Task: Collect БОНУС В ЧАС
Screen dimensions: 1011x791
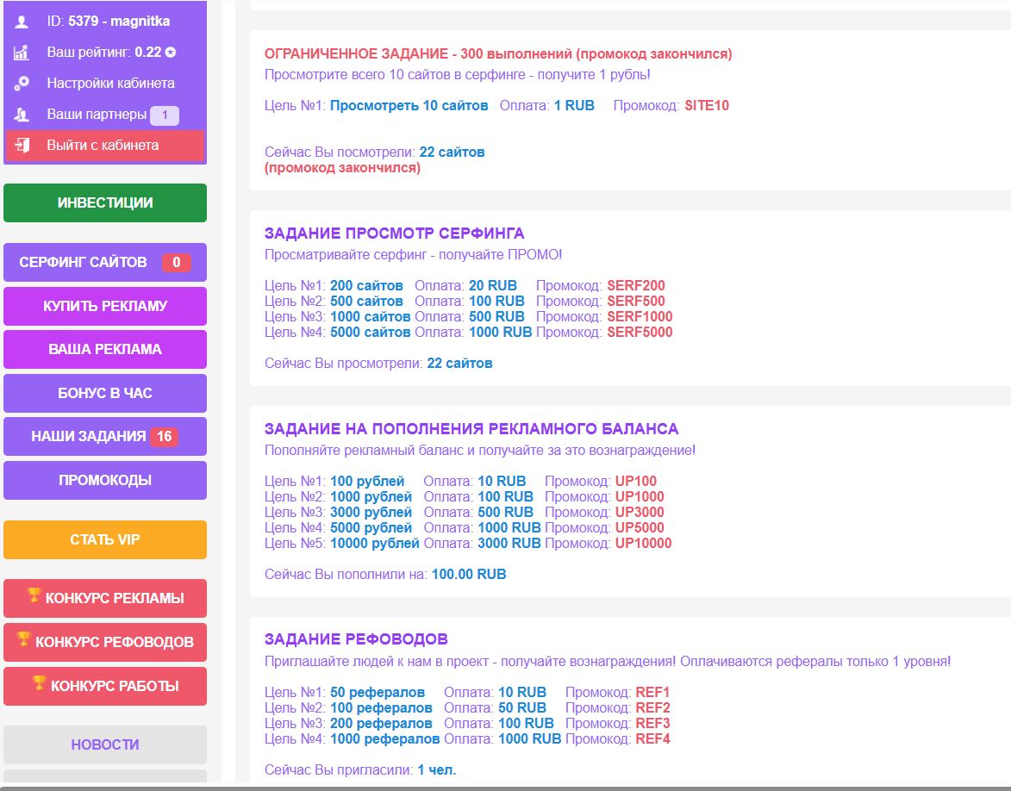Action: pos(105,393)
